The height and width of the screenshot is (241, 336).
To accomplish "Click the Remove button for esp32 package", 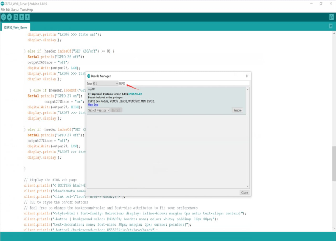I will click(238, 110).
